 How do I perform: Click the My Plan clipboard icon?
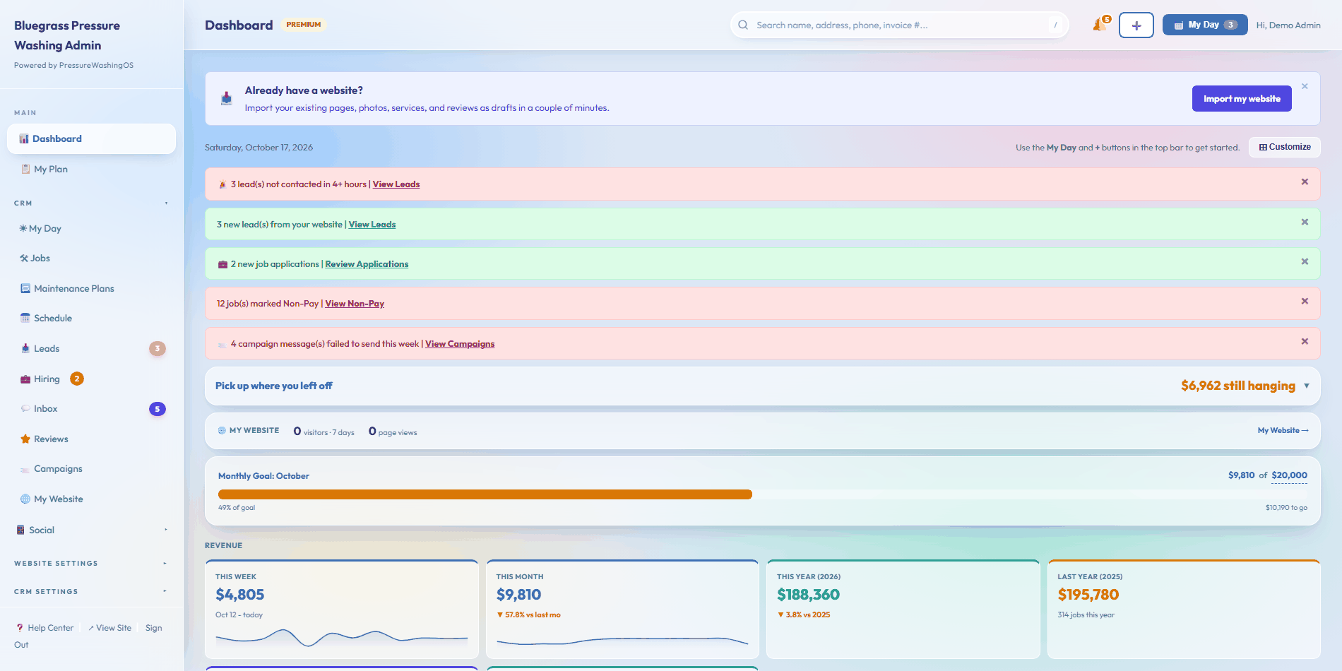pyautogui.click(x=25, y=169)
